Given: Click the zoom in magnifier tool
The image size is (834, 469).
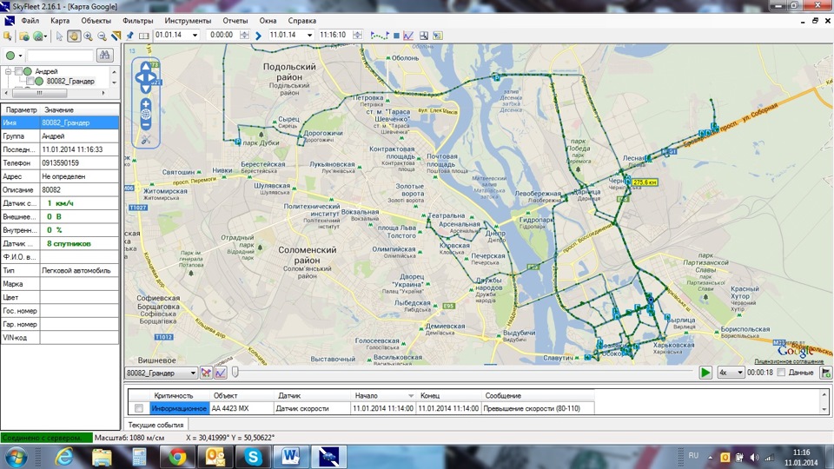Looking at the screenshot, I should pyautogui.click(x=88, y=36).
